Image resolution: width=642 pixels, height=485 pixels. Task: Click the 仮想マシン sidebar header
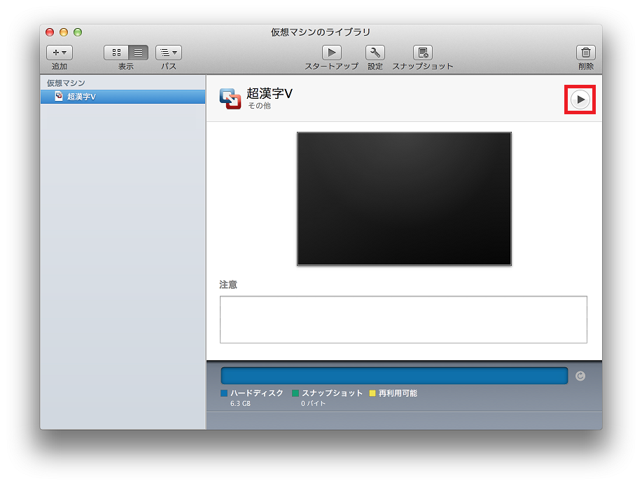click(66, 83)
